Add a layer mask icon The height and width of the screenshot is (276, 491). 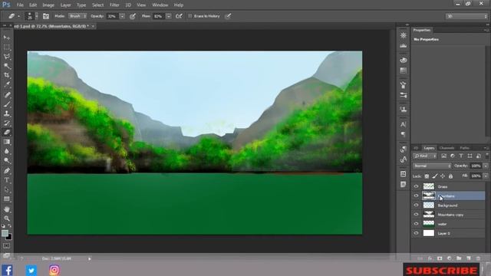click(x=440, y=258)
